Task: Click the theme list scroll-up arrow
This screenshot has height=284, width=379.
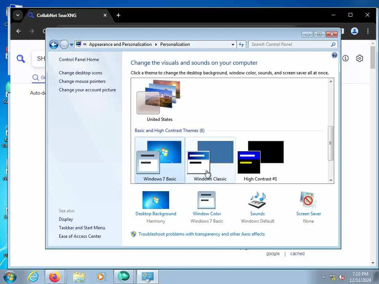Action: (331, 81)
